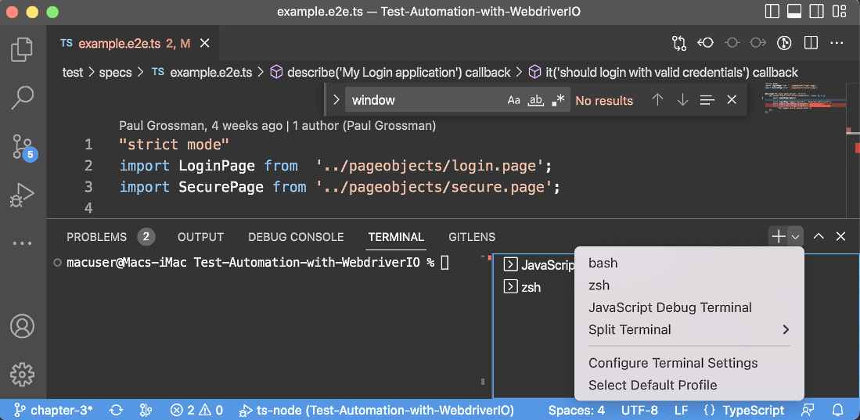Image resolution: width=860 pixels, height=420 pixels.
Task: Toggle secondary sidebar layout icon
Action: [x=816, y=12]
